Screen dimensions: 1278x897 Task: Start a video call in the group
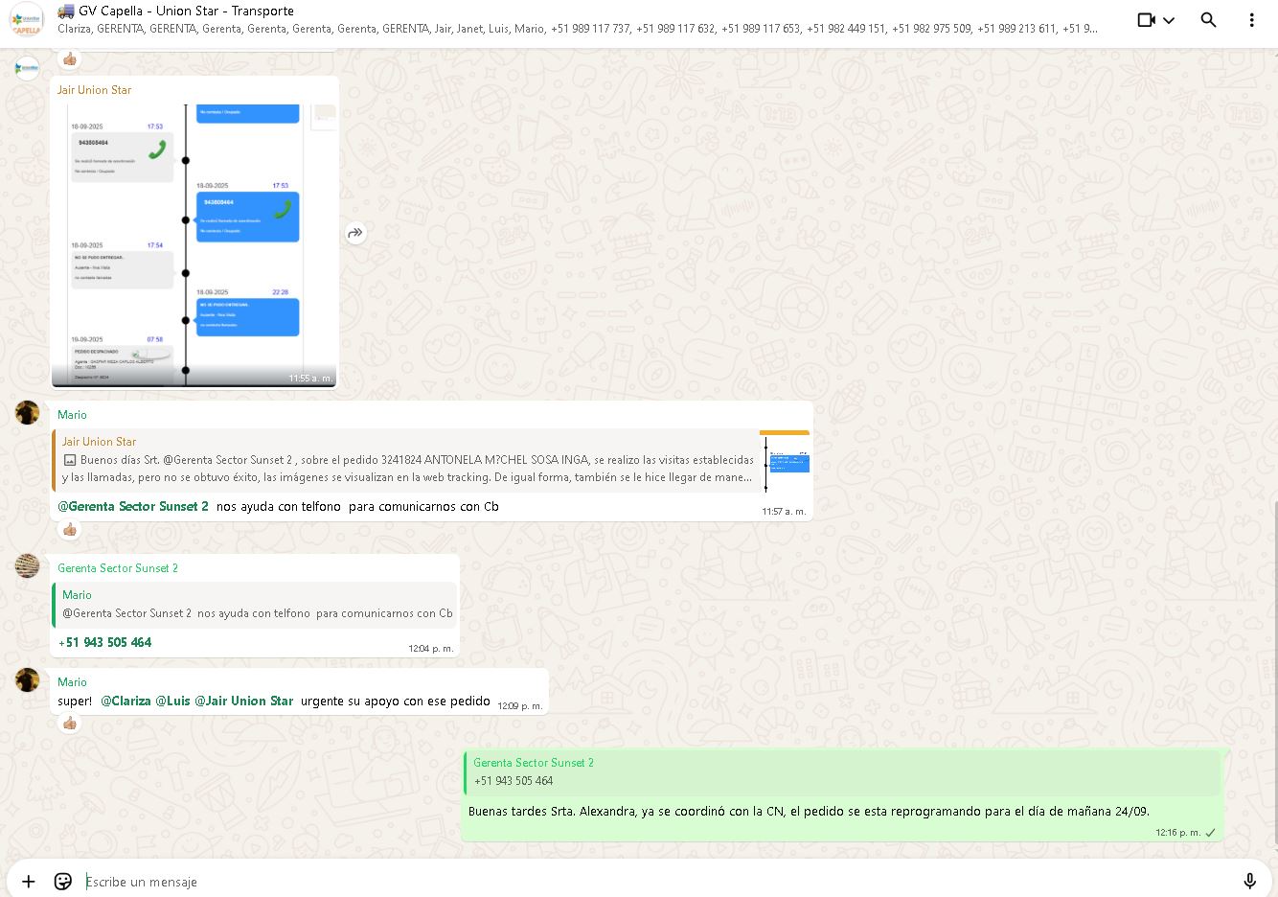point(1146,20)
